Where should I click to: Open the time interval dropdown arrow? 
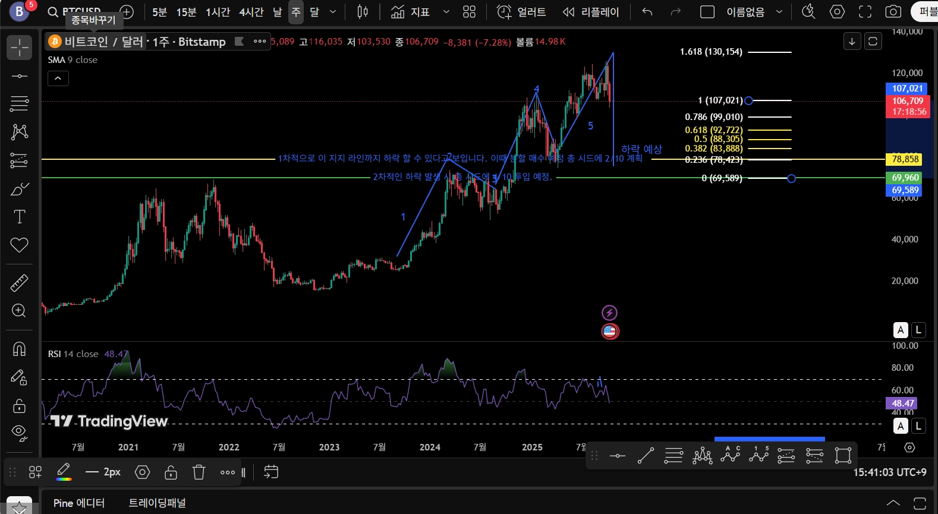pos(333,12)
